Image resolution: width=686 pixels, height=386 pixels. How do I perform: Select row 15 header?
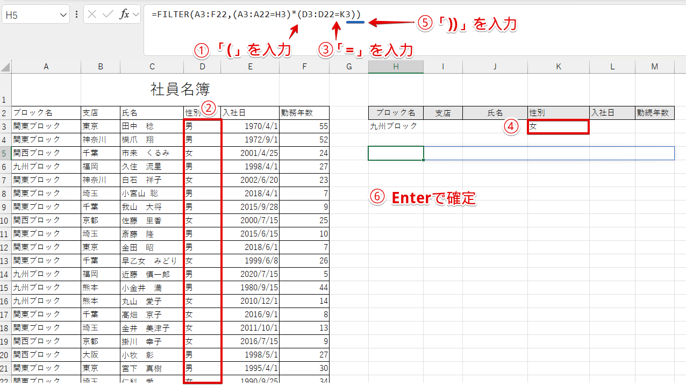5,288
